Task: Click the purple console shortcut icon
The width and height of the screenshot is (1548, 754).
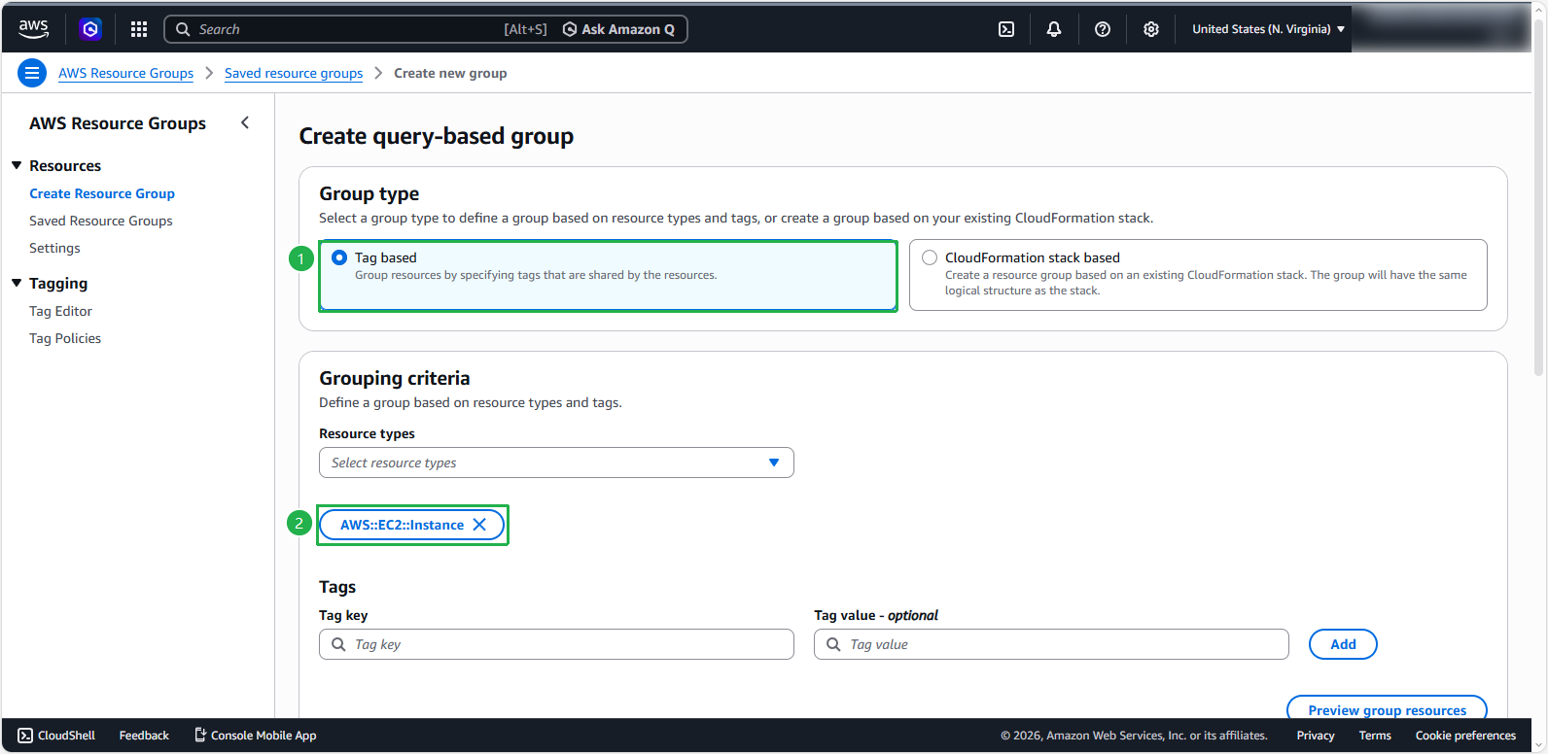Action: pyautogui.click(x=90, y=29)
